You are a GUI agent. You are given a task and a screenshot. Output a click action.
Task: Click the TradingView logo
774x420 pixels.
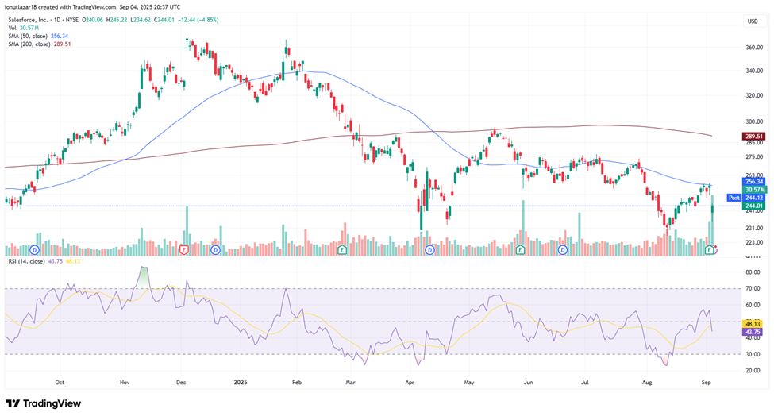[44, 403]
